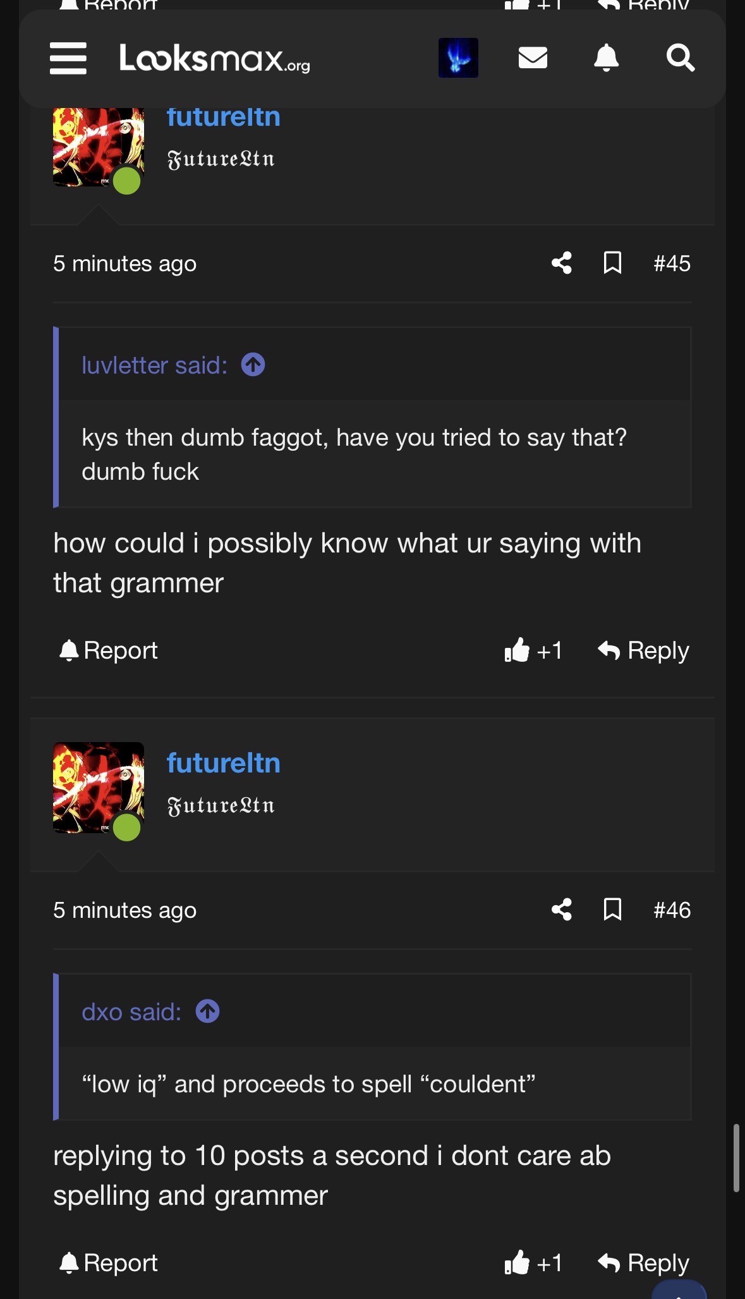
Task: Reply to post #46
Action: pos(643,1262)
